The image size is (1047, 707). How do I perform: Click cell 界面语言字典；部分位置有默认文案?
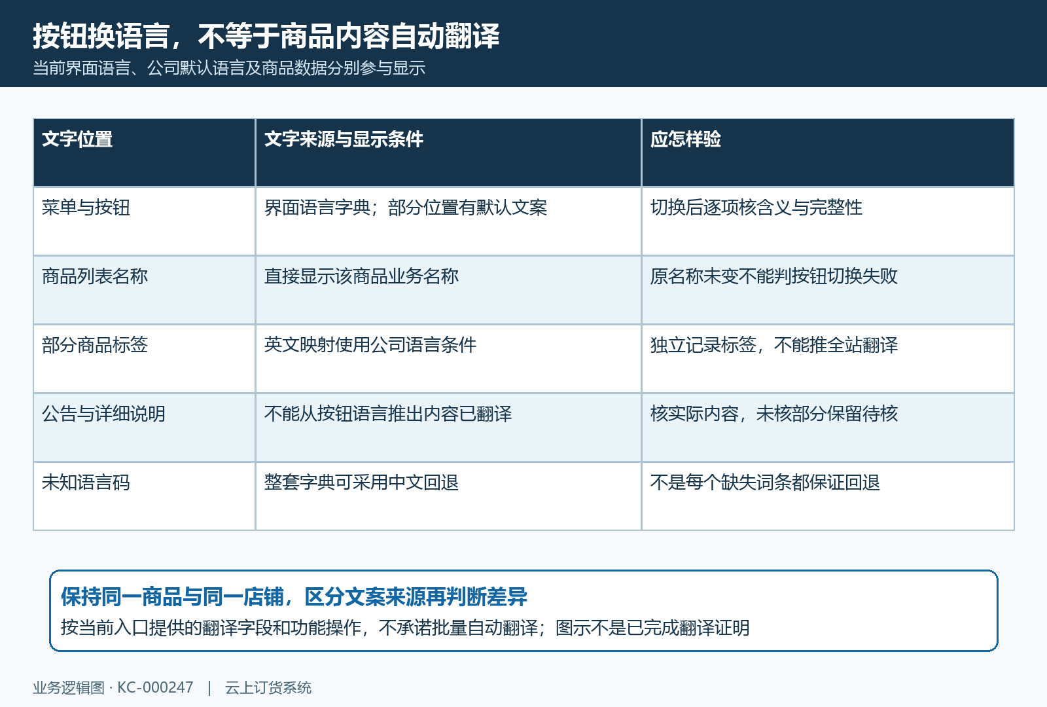pos(448,221)
